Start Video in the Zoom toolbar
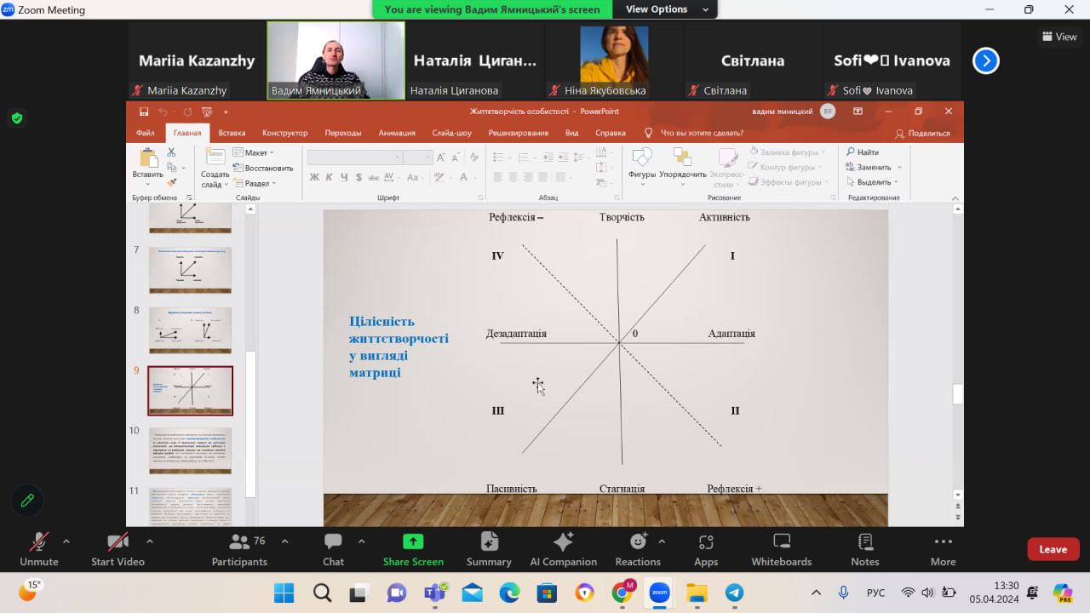Viewport: 1090px width, 613px height. 118,549
